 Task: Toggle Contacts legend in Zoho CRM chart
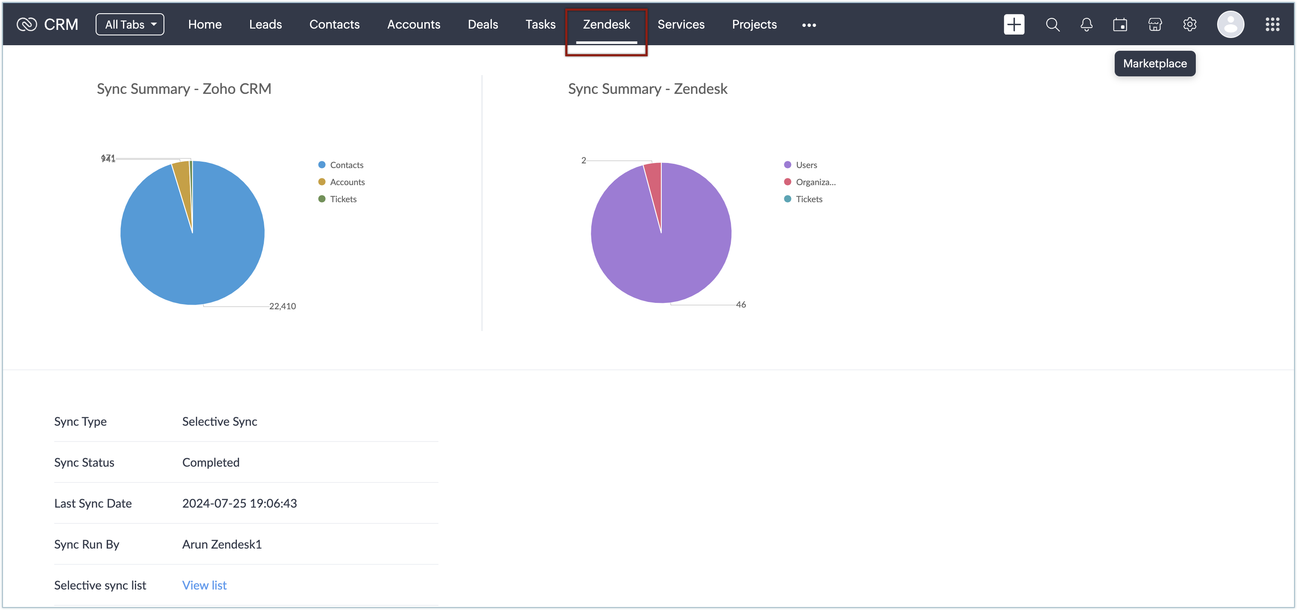(x=346, y=165)
